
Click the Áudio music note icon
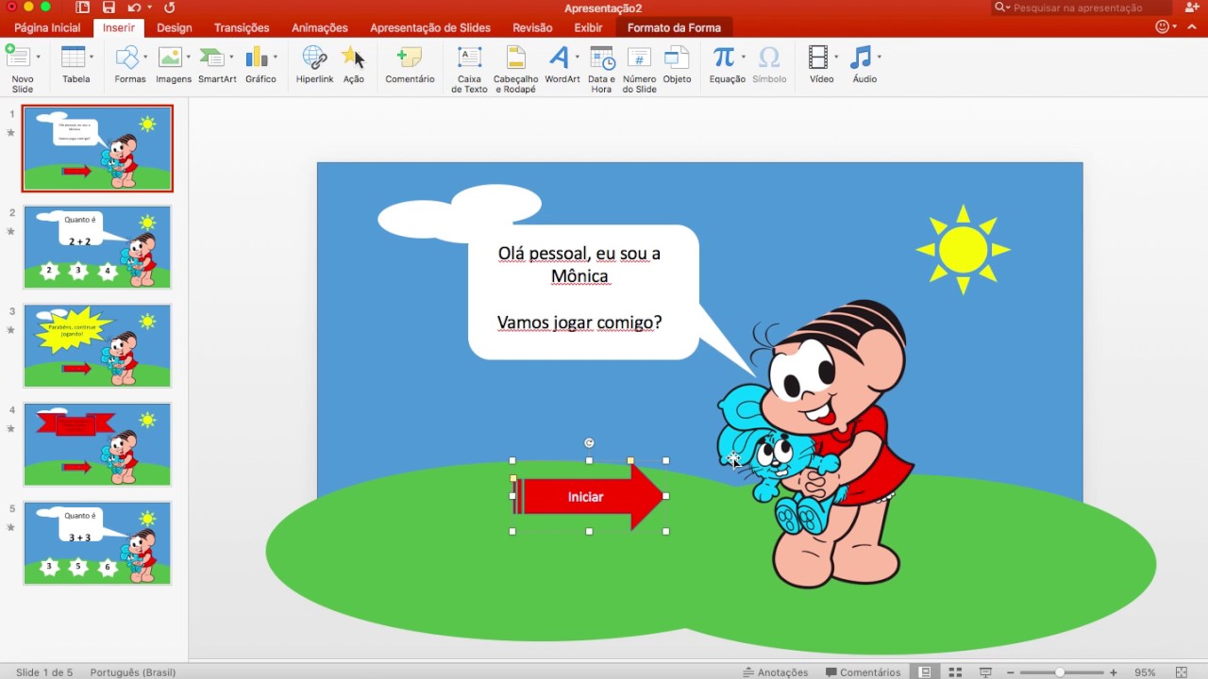[x=861, y=57]
